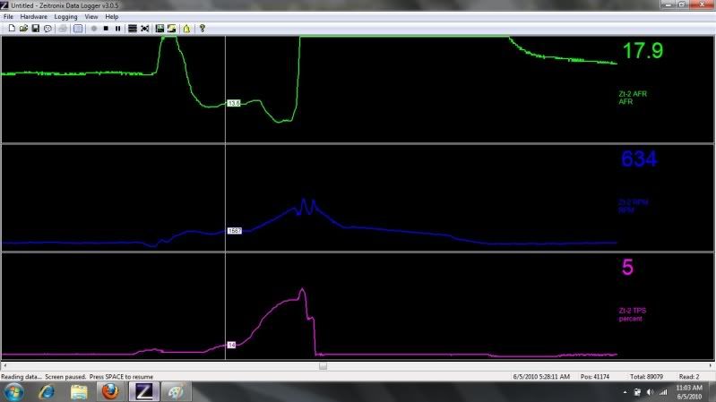
Task: Open the Help menu
Action: 112,16
